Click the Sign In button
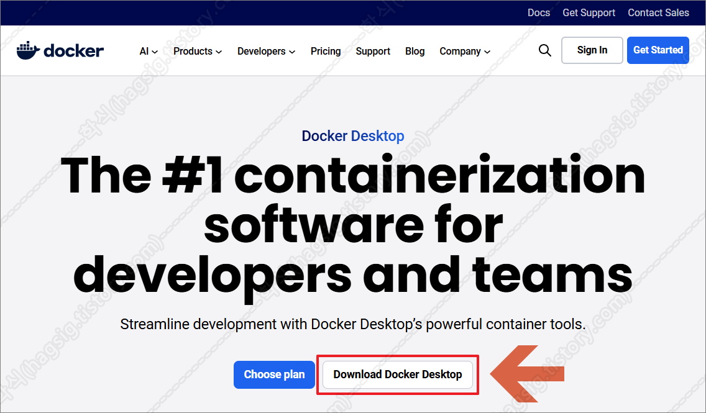The image size is (706, 413). tap(592, 50)
